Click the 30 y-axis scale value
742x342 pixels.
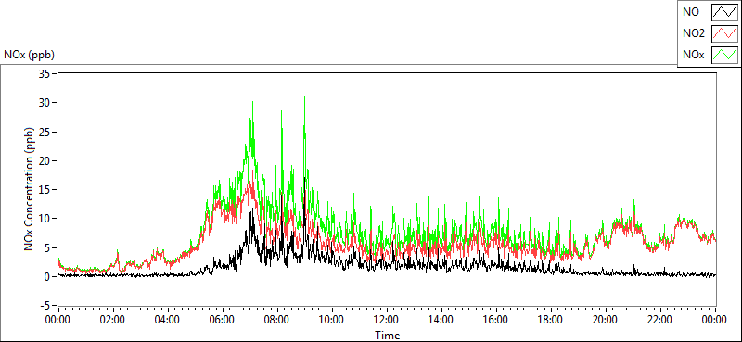(x=45, y=103)
